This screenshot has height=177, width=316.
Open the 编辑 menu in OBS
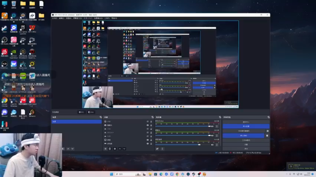point(62,18)
